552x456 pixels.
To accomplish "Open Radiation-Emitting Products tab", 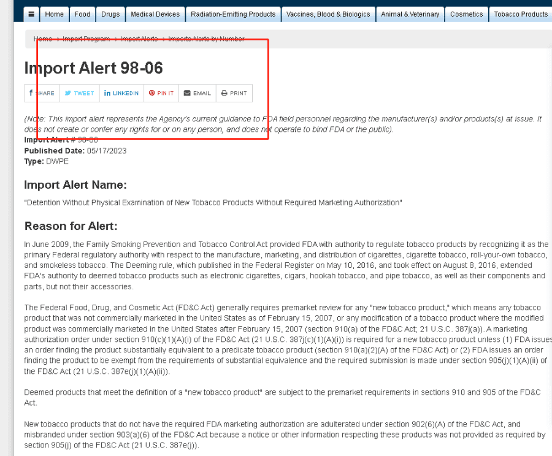I will pos(233,14).
